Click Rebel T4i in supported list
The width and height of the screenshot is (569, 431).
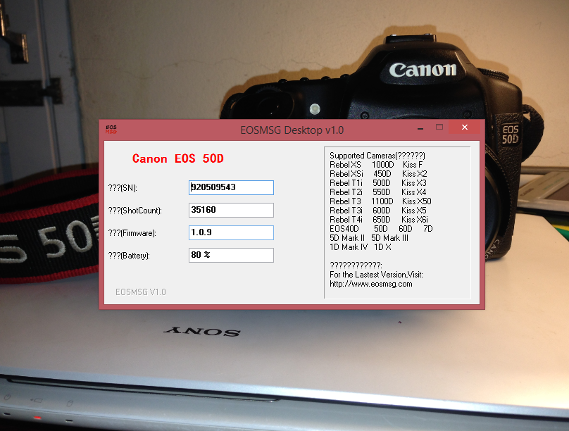[346, 220]
